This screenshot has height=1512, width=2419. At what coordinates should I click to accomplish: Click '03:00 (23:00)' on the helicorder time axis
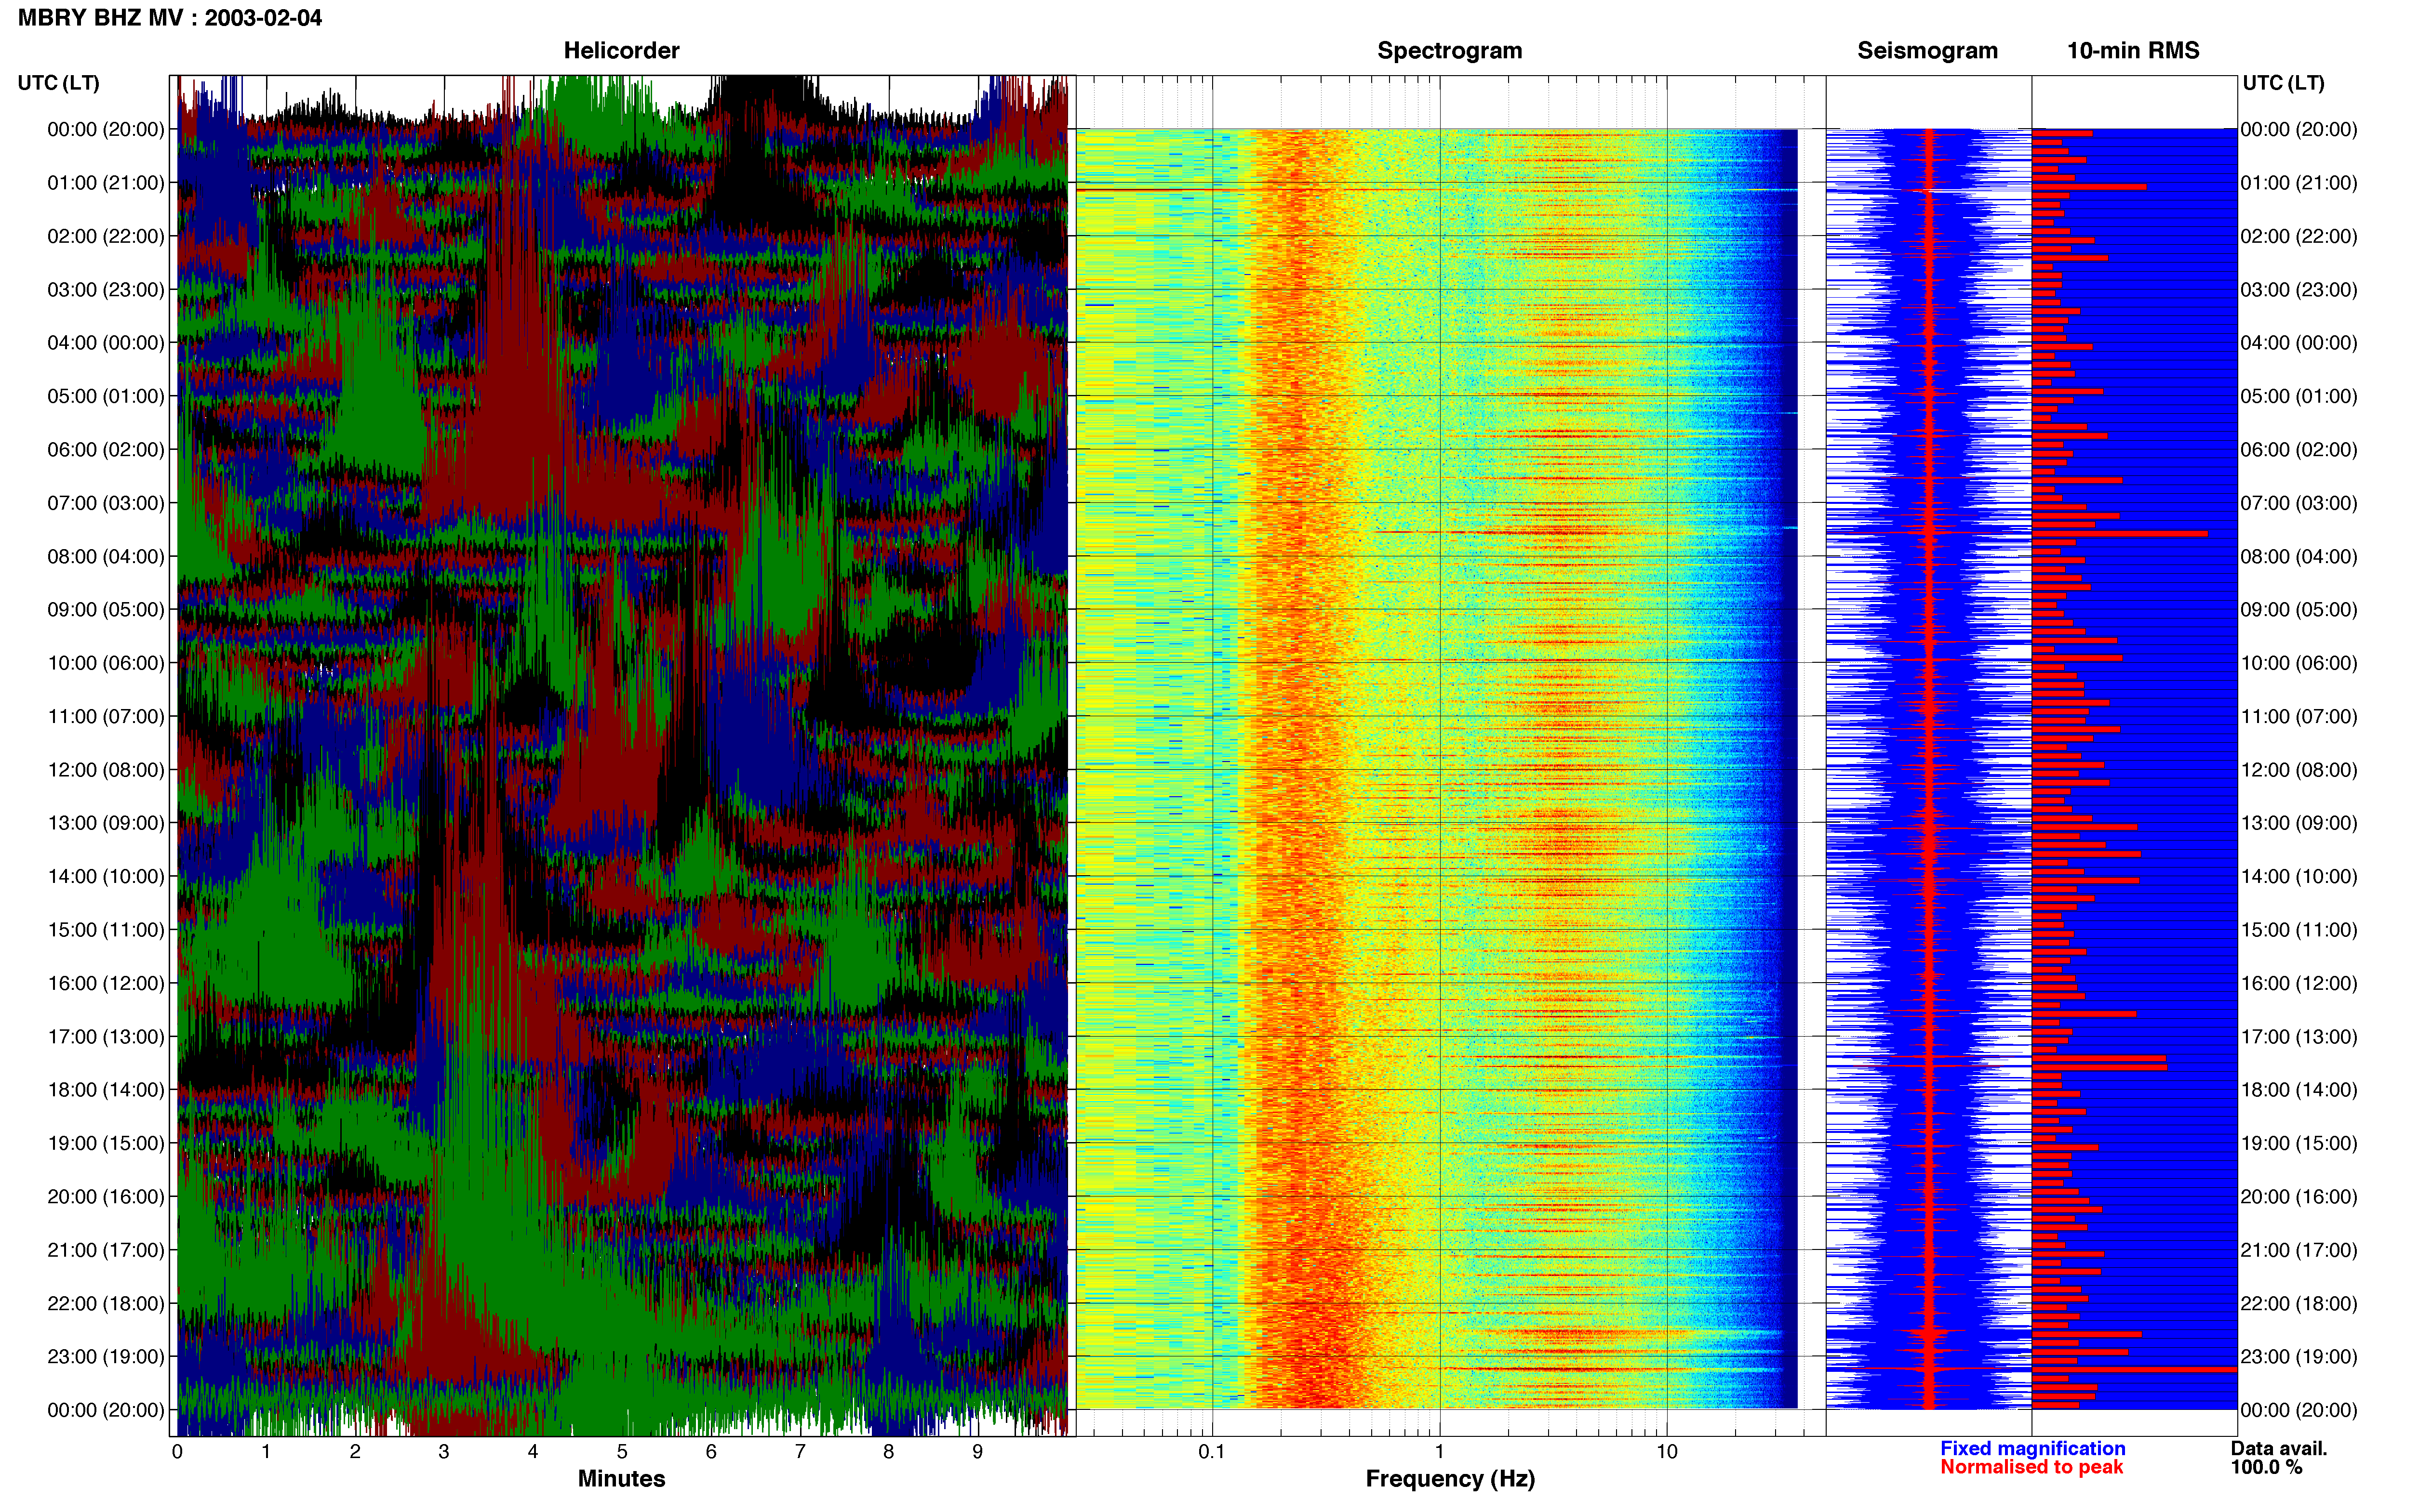pyautogui.click(x=106, y=290)
